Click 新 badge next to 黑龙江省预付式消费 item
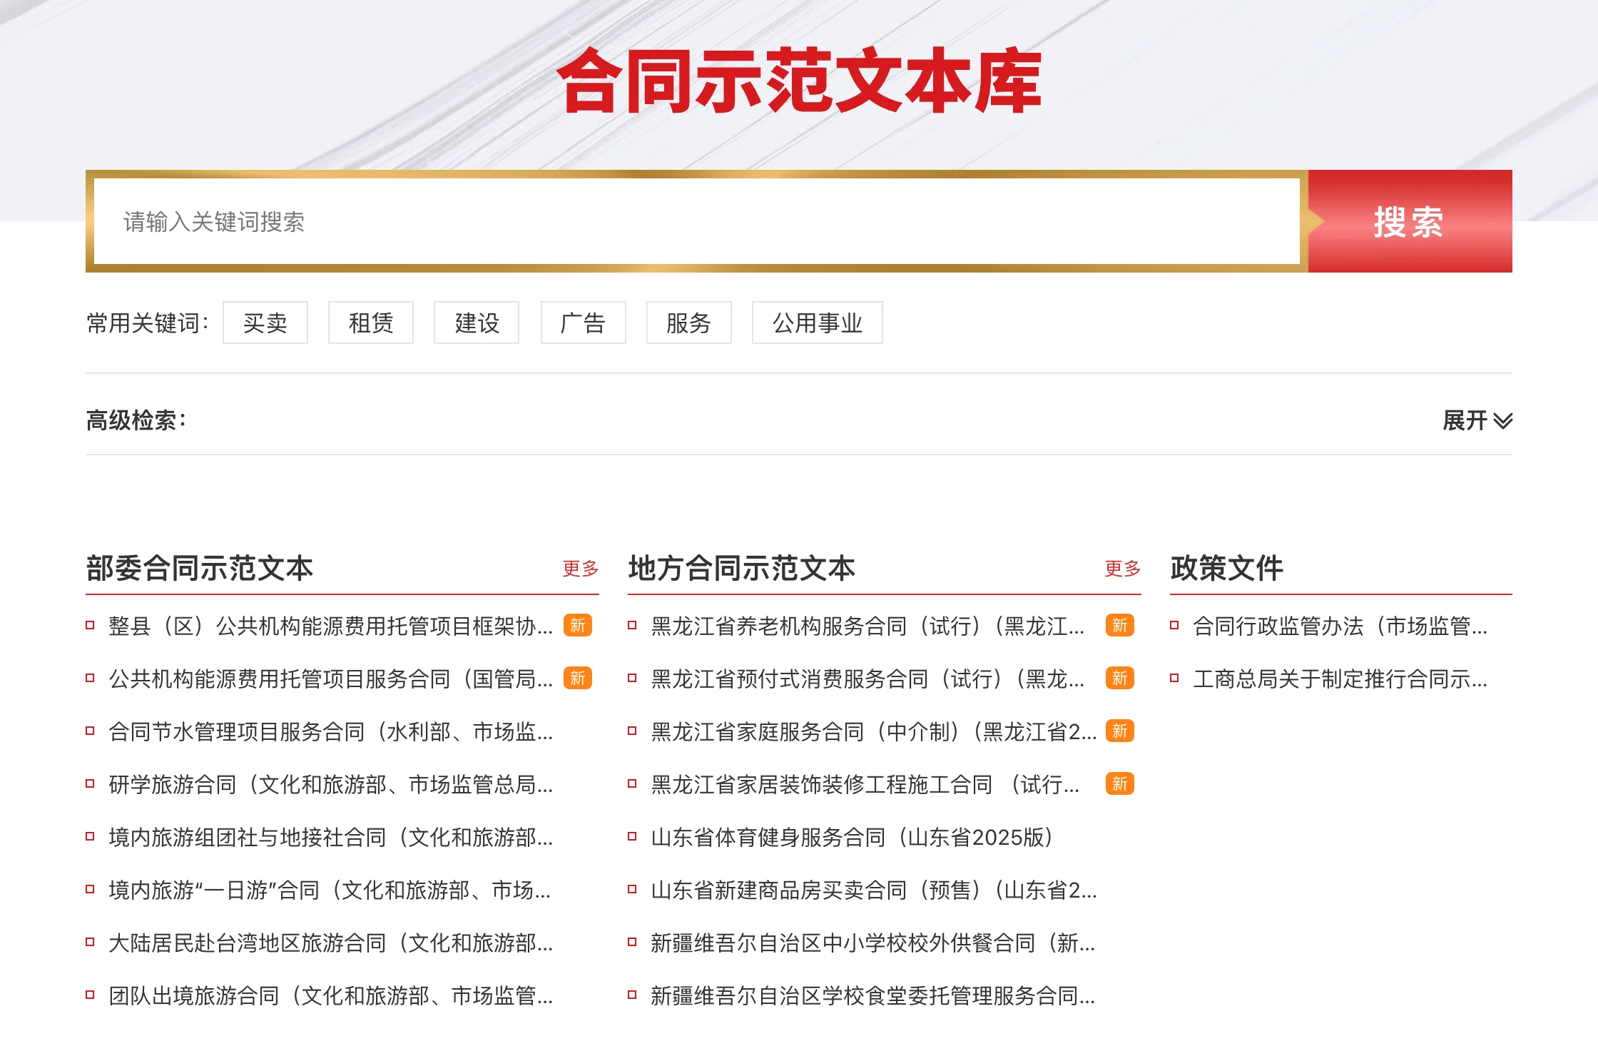Viewport: 1598px width, 1056px height. pyautogui.click(x=1120, y=678)
